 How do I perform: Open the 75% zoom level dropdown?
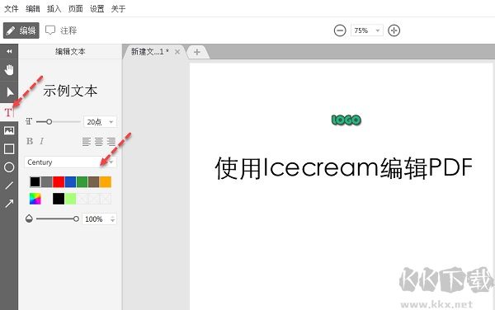point(367,31)
